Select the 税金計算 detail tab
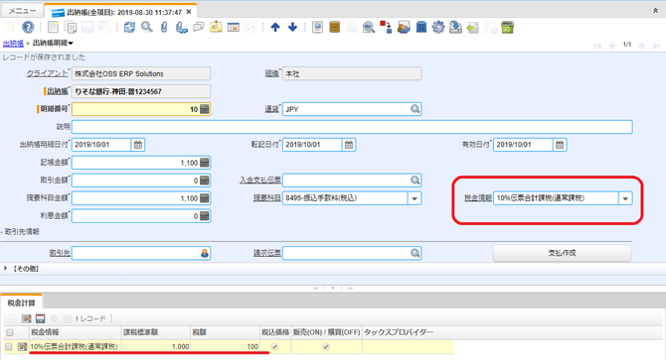 [21, 302]
